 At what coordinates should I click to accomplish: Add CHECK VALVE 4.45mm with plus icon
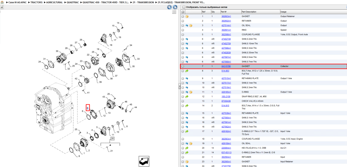click(x=183, y=101)
